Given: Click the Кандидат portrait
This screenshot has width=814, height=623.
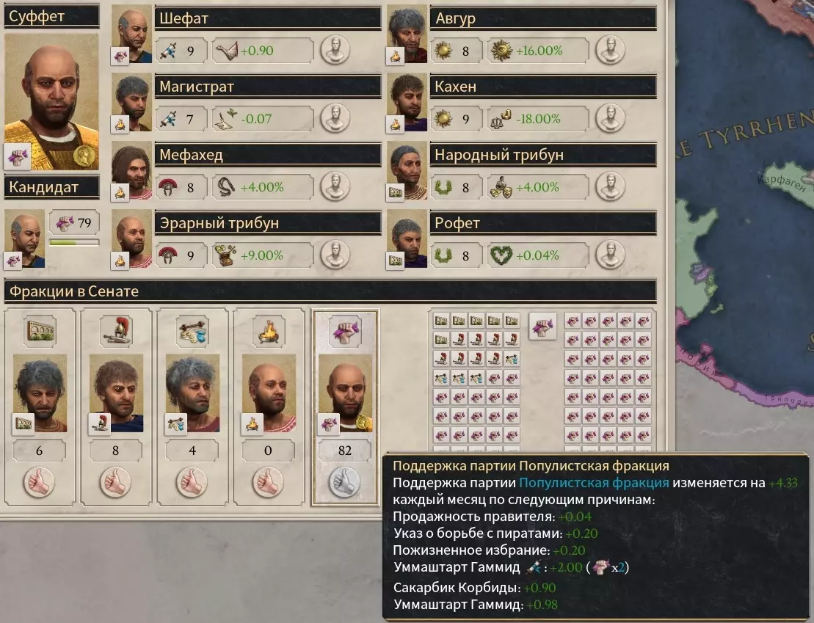Looking at the screenshot, I should click(x=24, y=238).
